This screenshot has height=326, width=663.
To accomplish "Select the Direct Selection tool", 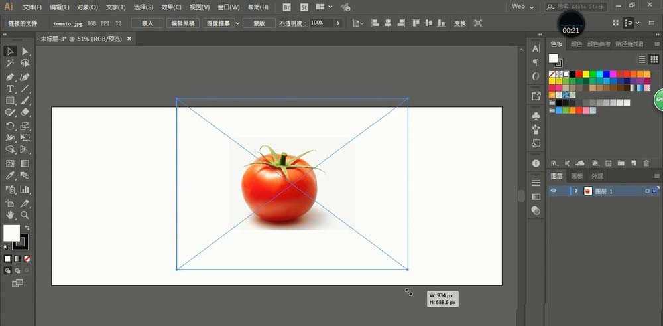I will pos(25,51).
